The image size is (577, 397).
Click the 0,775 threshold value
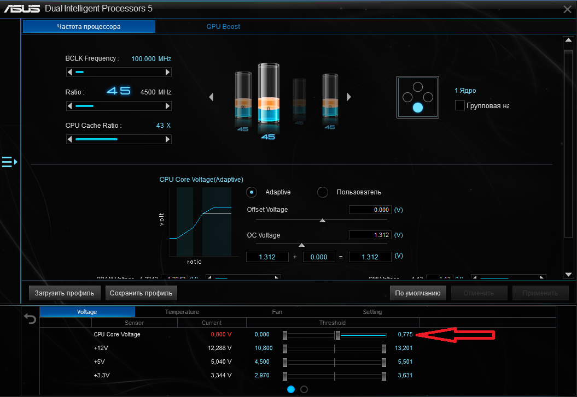click(405, 334)
